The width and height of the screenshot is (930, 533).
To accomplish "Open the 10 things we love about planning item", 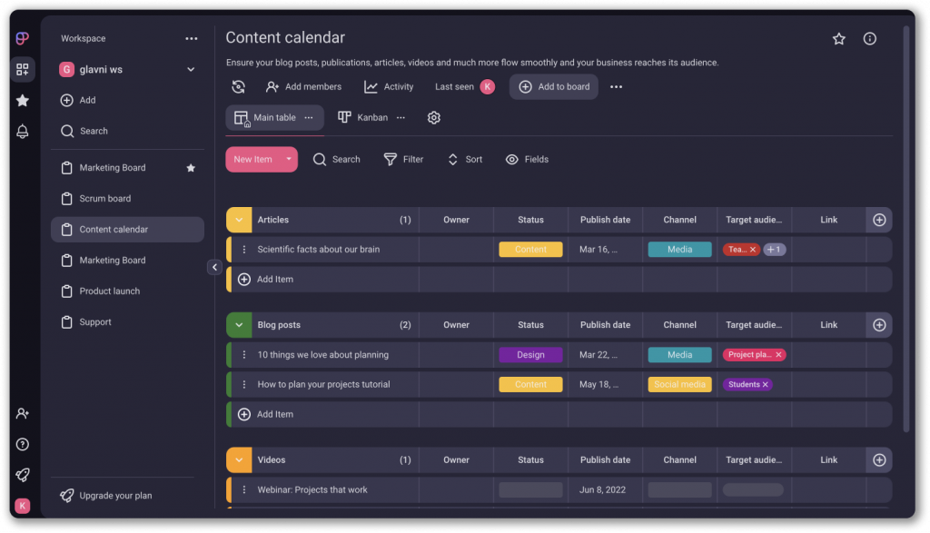I will [x=322, y=355].
